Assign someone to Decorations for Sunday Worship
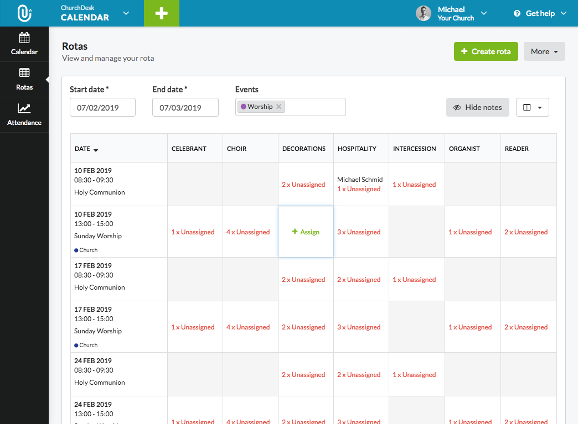This screenshot has width=578, height=424. pos(306,232)
